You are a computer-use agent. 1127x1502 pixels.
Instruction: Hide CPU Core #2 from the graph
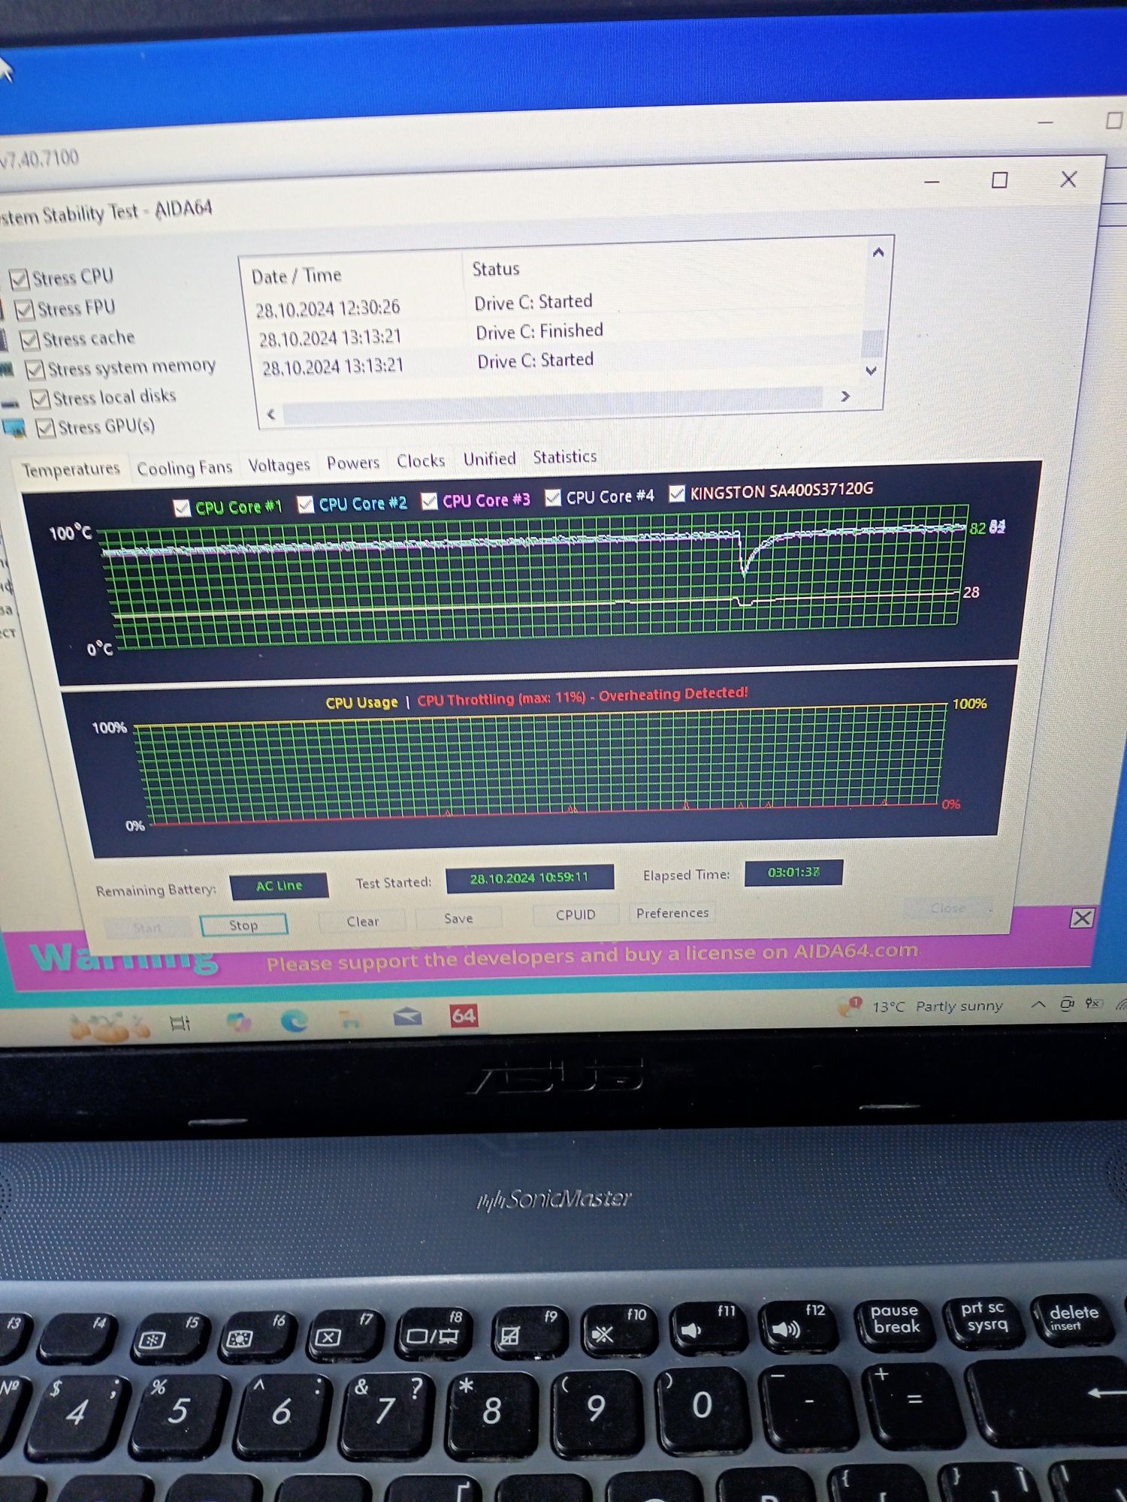pos(305,505)
